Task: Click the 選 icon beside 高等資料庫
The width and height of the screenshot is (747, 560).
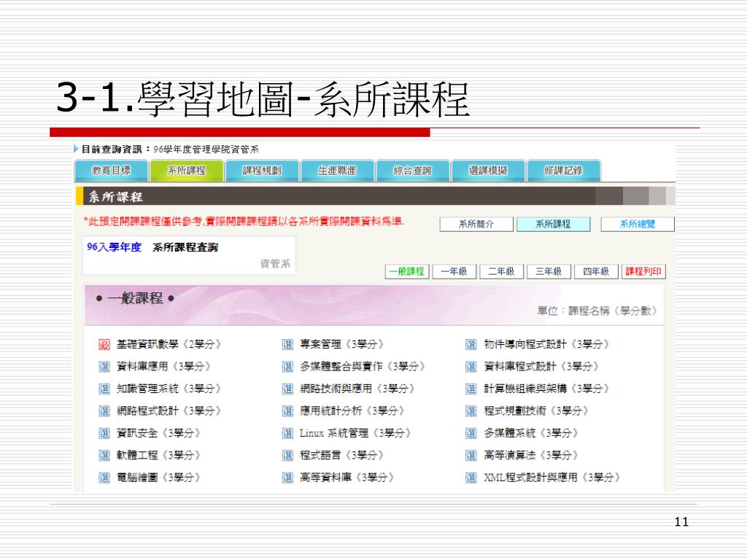Action: pos(287,478)
